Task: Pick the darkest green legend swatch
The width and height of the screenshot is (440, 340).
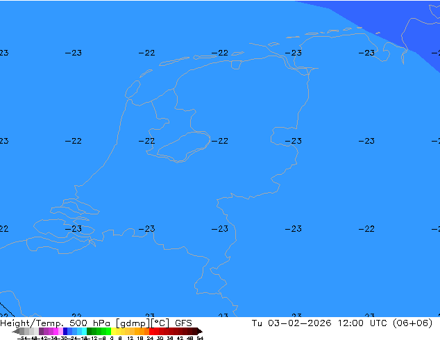Action: [90, 331]
